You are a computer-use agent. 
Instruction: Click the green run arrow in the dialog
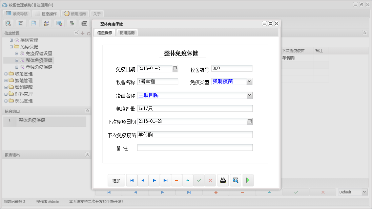pos(248,180)
